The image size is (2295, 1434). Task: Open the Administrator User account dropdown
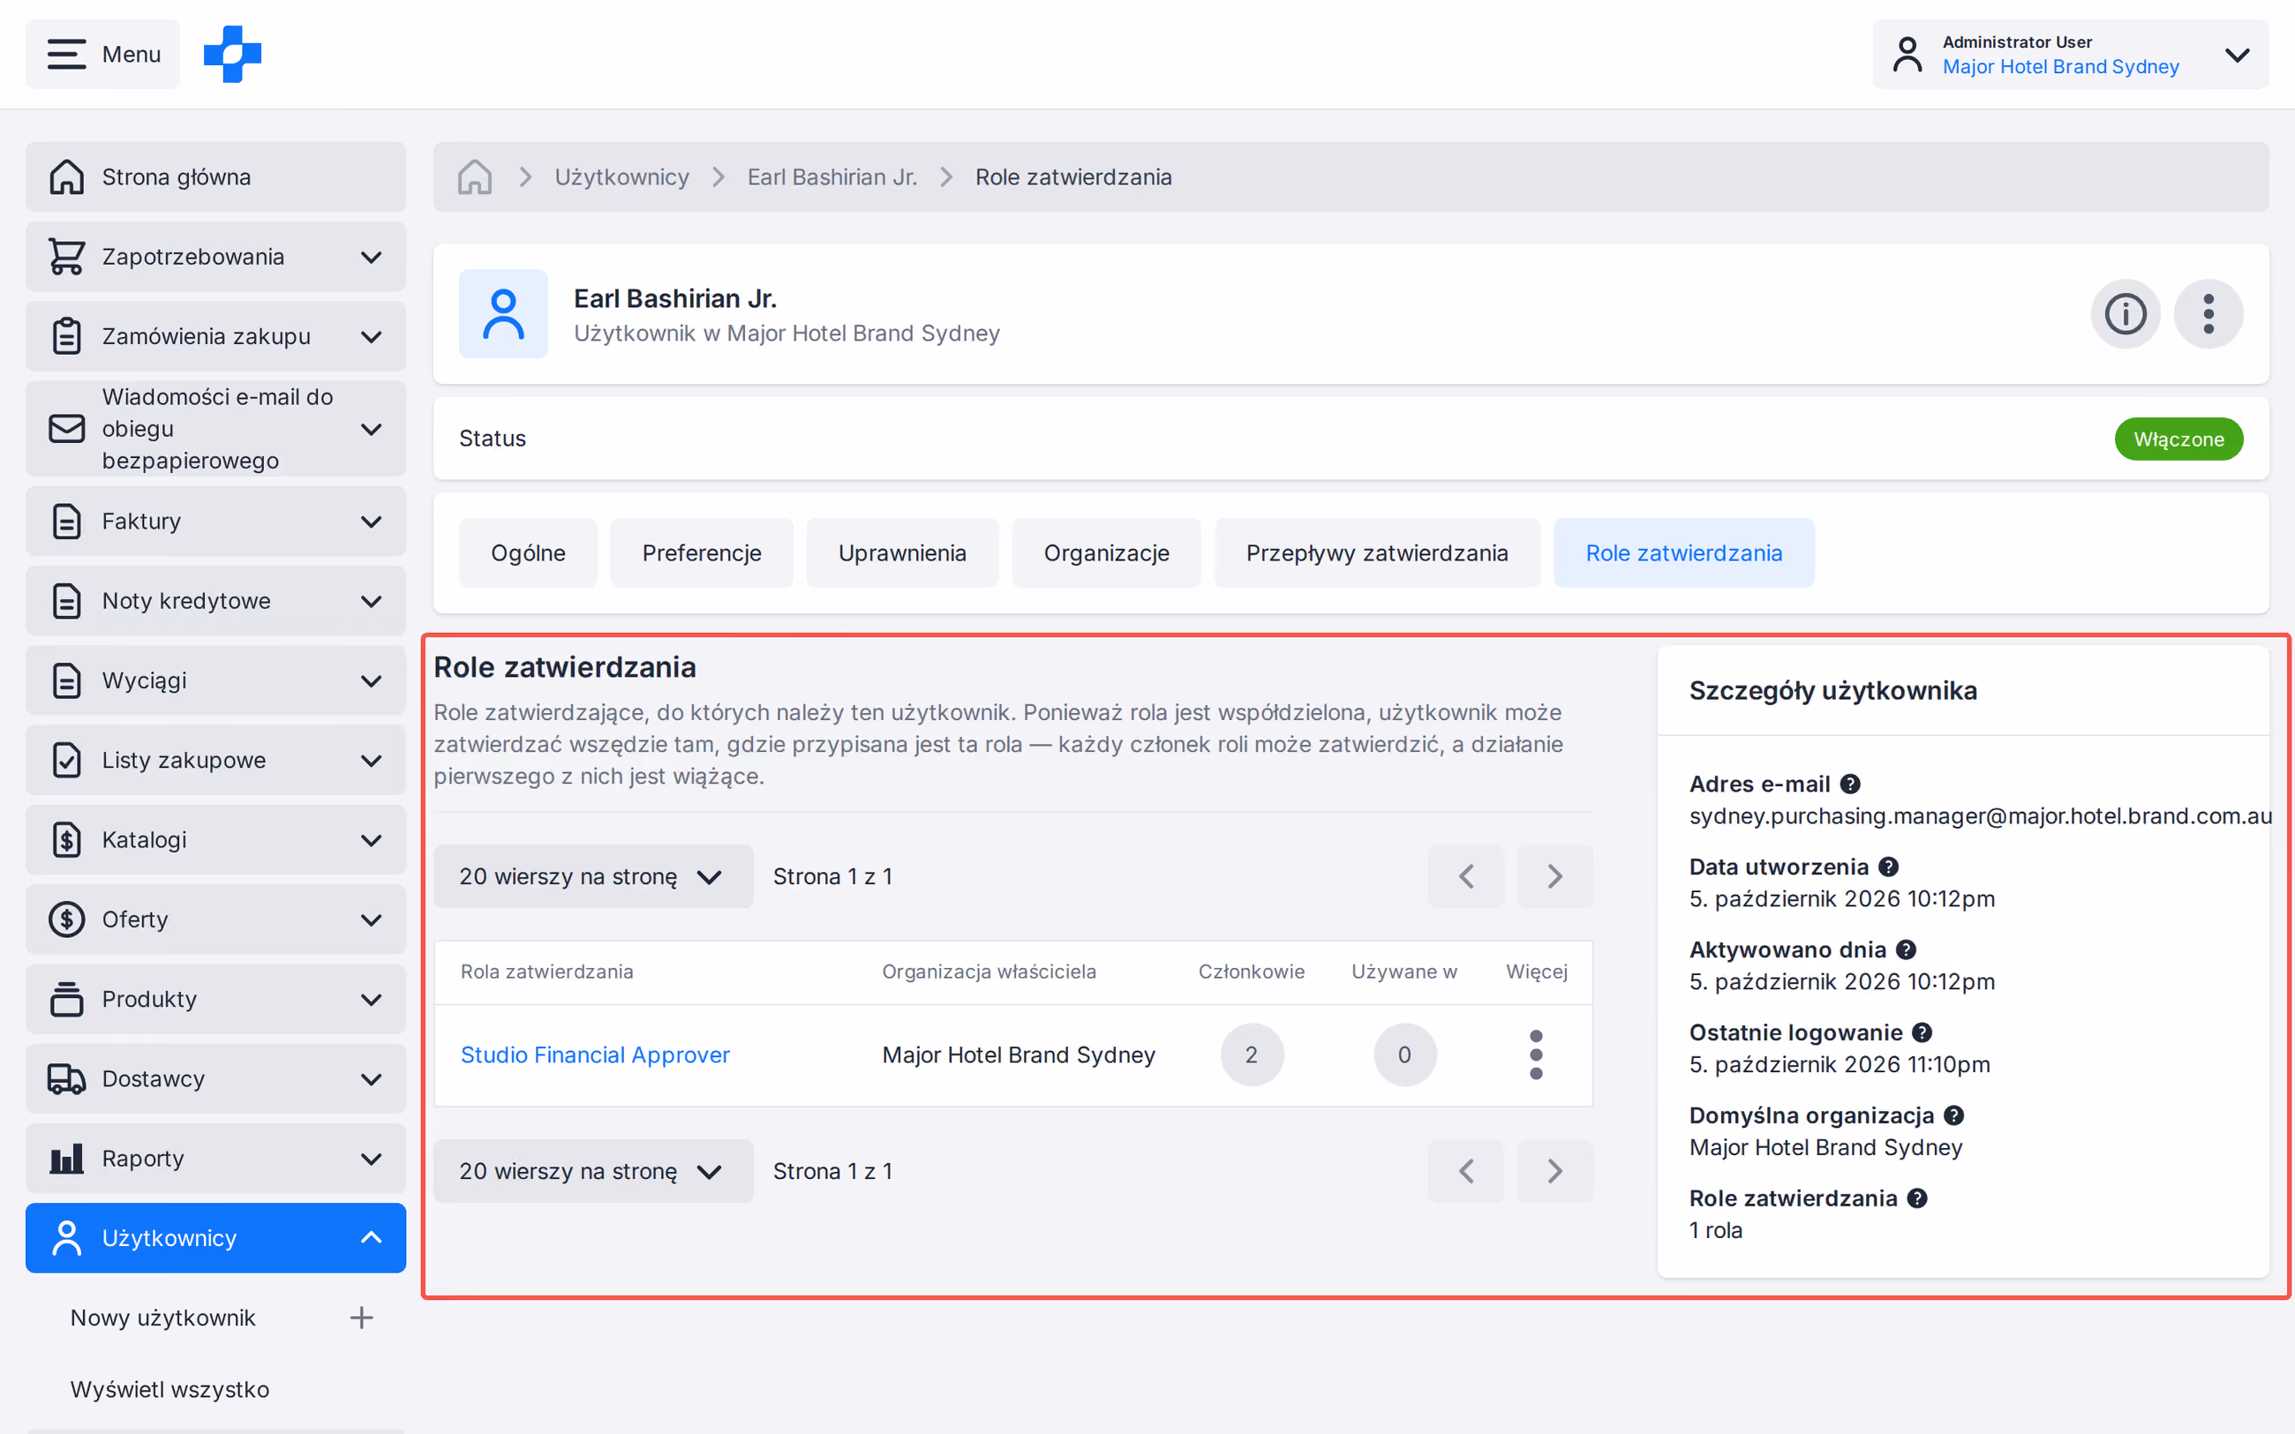click(x=2070, y=54)
